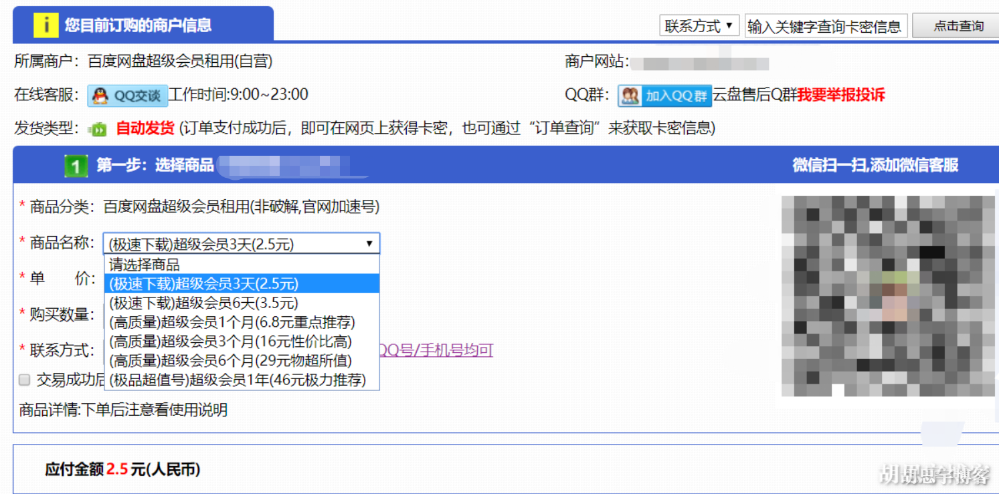Click the 云盘售后Q群 text
Viewport: 999px width, 494px height.
pyautogui.click(x=754, y=95)
